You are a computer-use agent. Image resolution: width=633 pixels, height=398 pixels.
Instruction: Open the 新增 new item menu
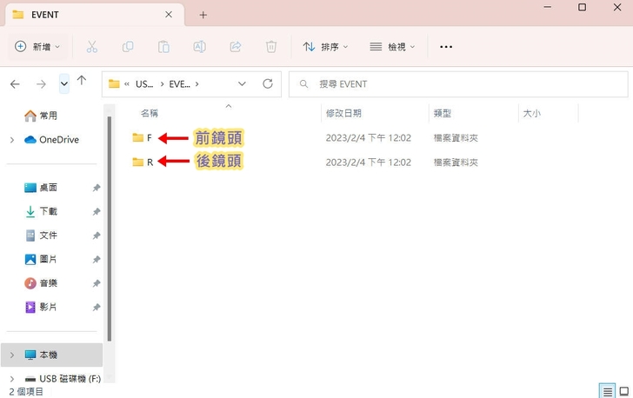coord(38,47)
